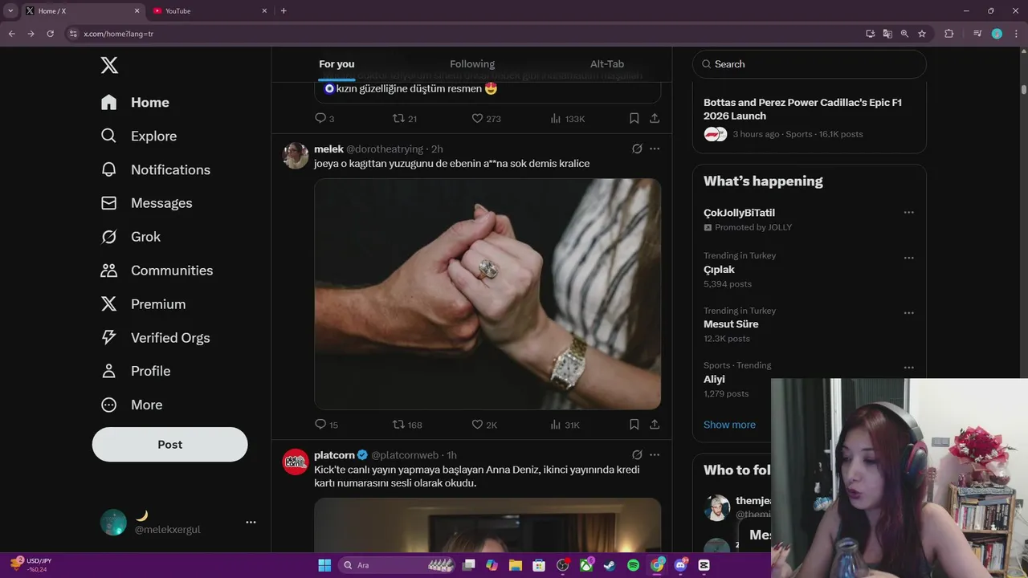Like melek's tweet with 2K likes
Image resolution: width=1028 pixels, height=578 pixels.
[x=484, y=425]
